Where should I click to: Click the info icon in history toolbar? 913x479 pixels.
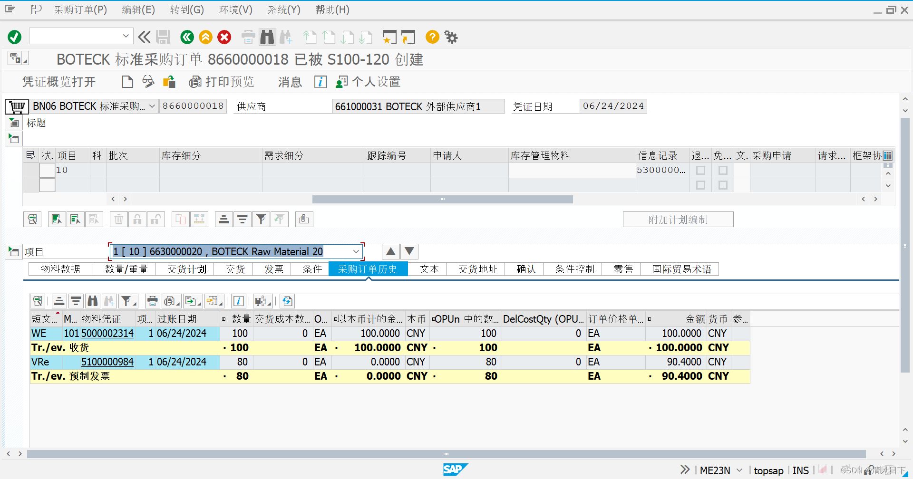pos(239,301)
